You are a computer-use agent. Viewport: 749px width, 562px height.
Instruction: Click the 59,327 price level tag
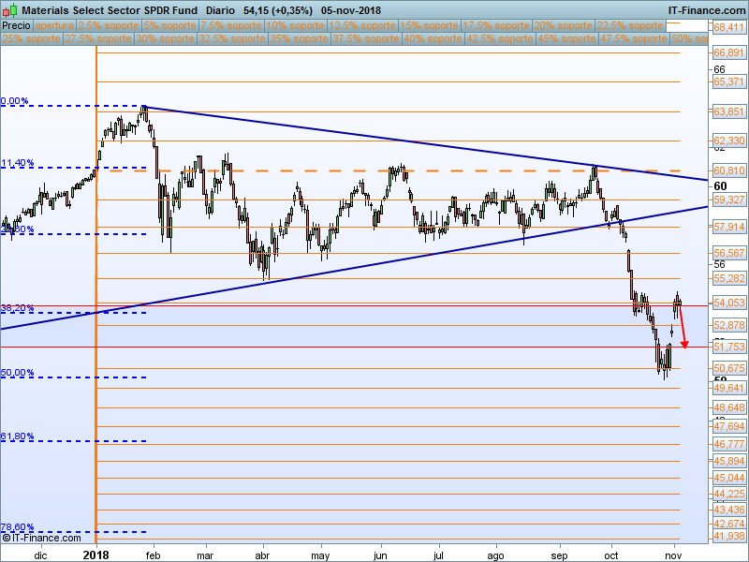pos(729,200)
